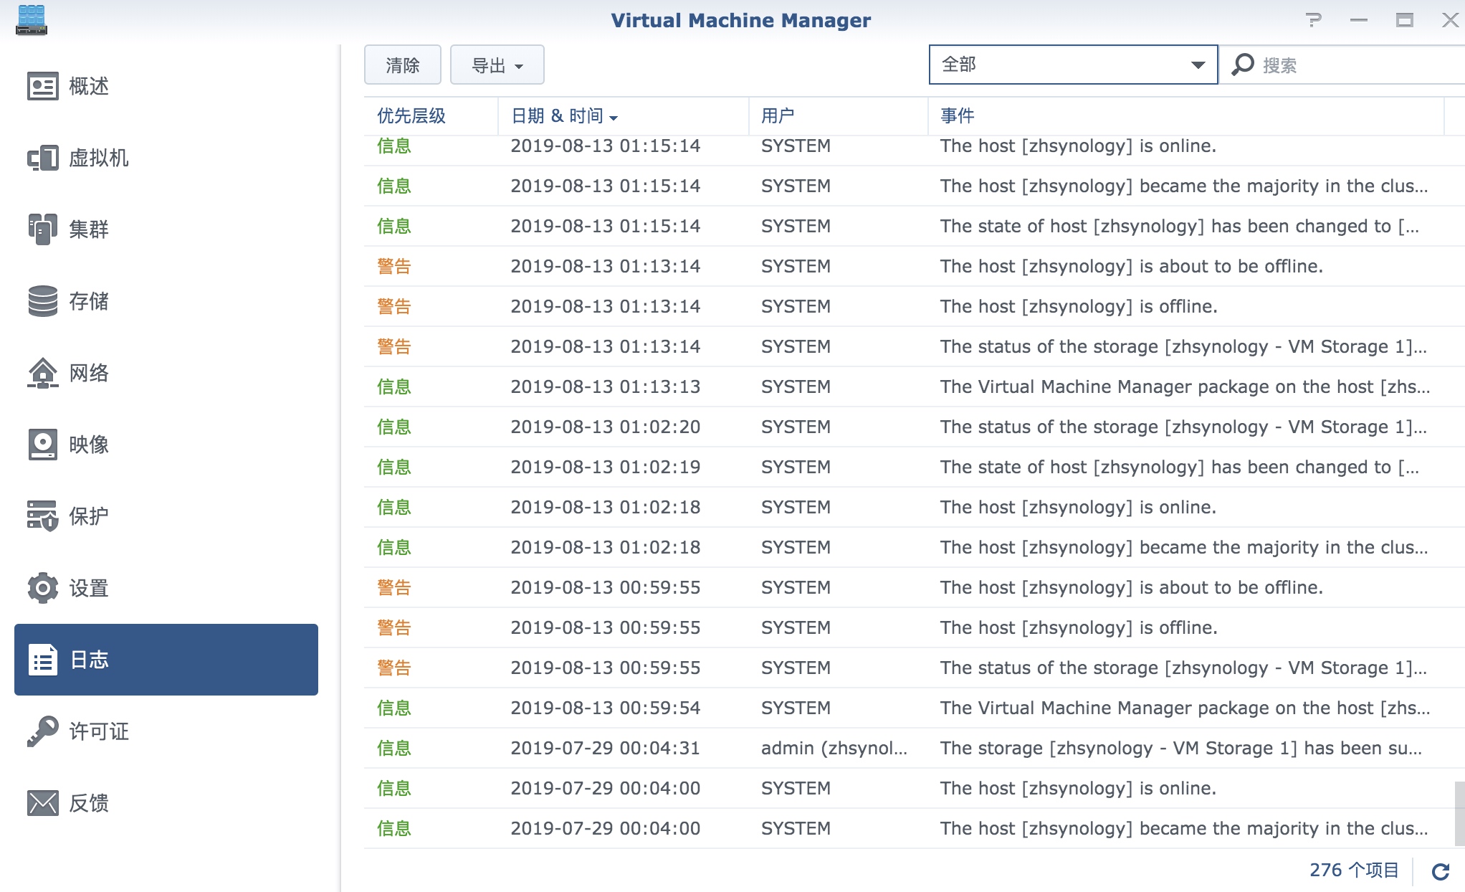Open 网络 section

pyautogui.click(x=166, y=373)
